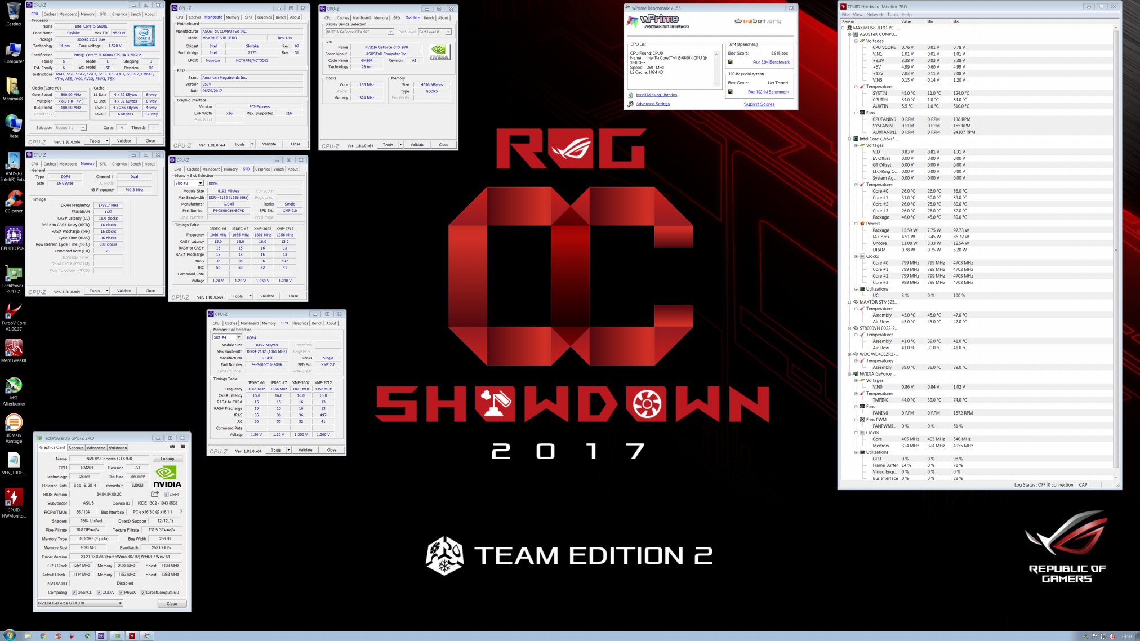
Task: Toggle the PhysX checkbox in GPU-Z
Action: coord(121,593)
